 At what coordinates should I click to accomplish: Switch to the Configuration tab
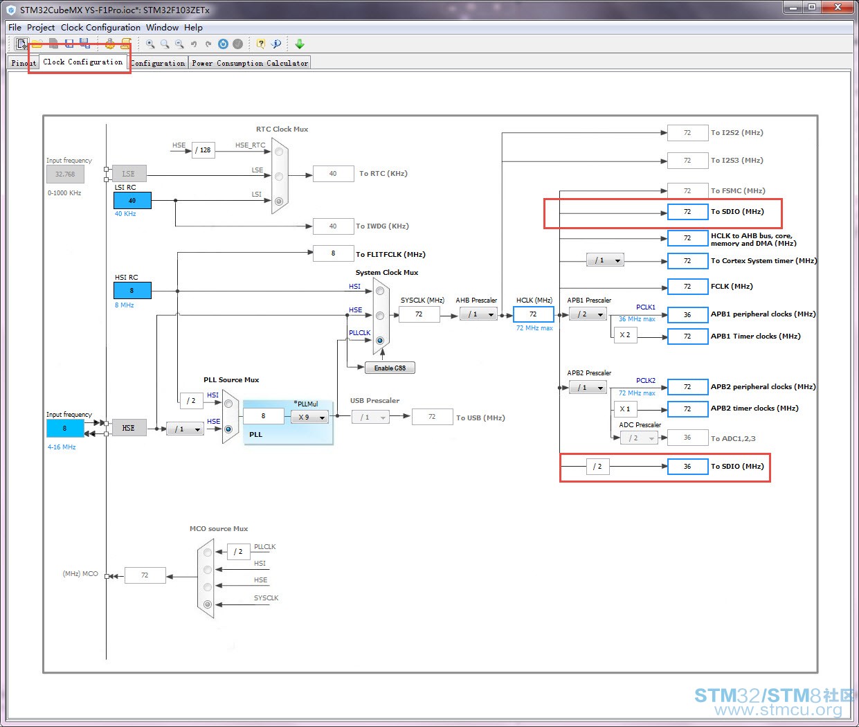(x=159, y=63)
